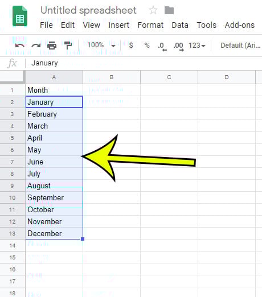
Task: Click the December cell
Action: (54, 233)
